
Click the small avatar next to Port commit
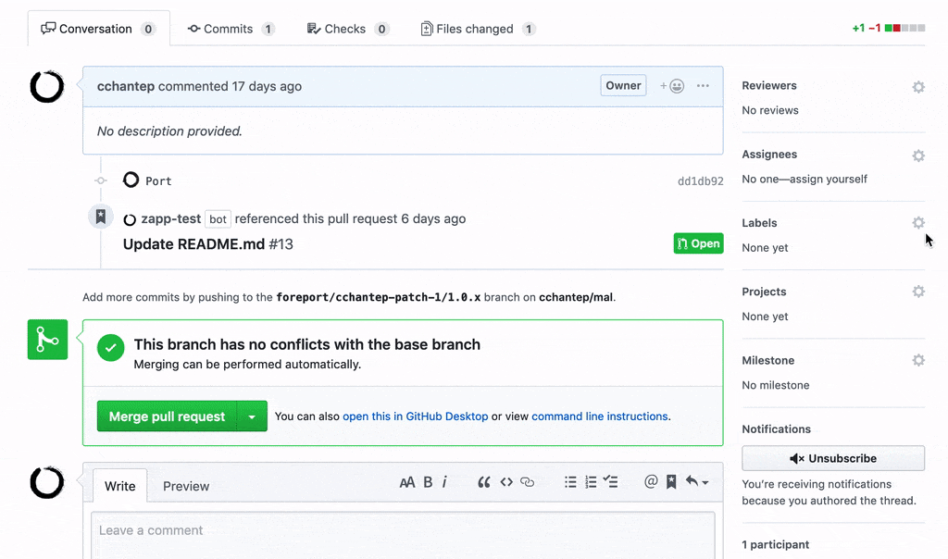point(131,180)
